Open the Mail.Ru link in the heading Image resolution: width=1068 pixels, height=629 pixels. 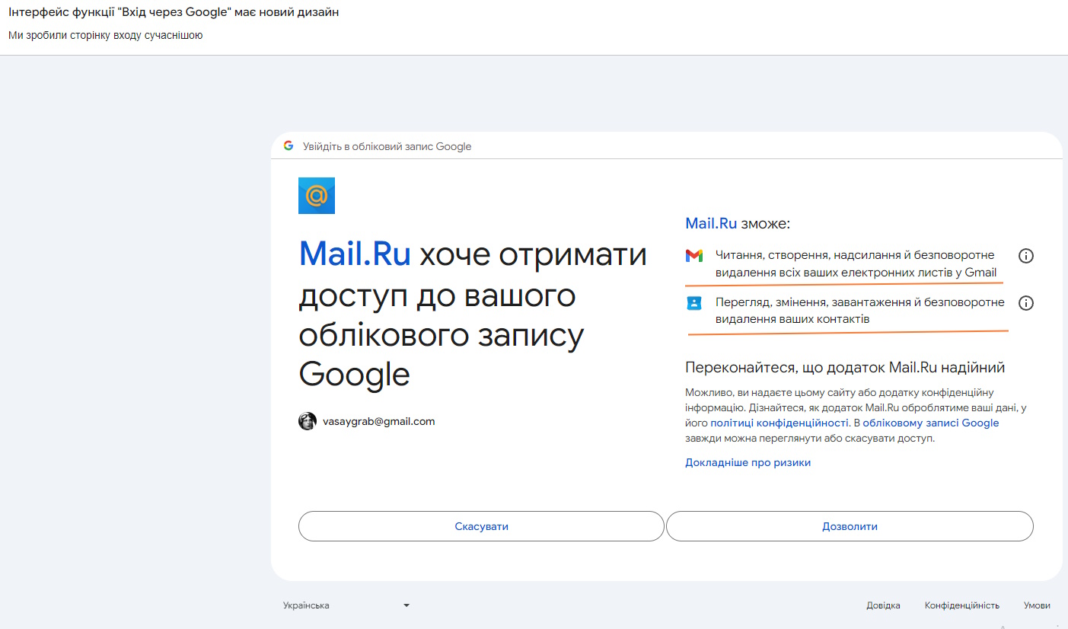click(x=355, y=254)
